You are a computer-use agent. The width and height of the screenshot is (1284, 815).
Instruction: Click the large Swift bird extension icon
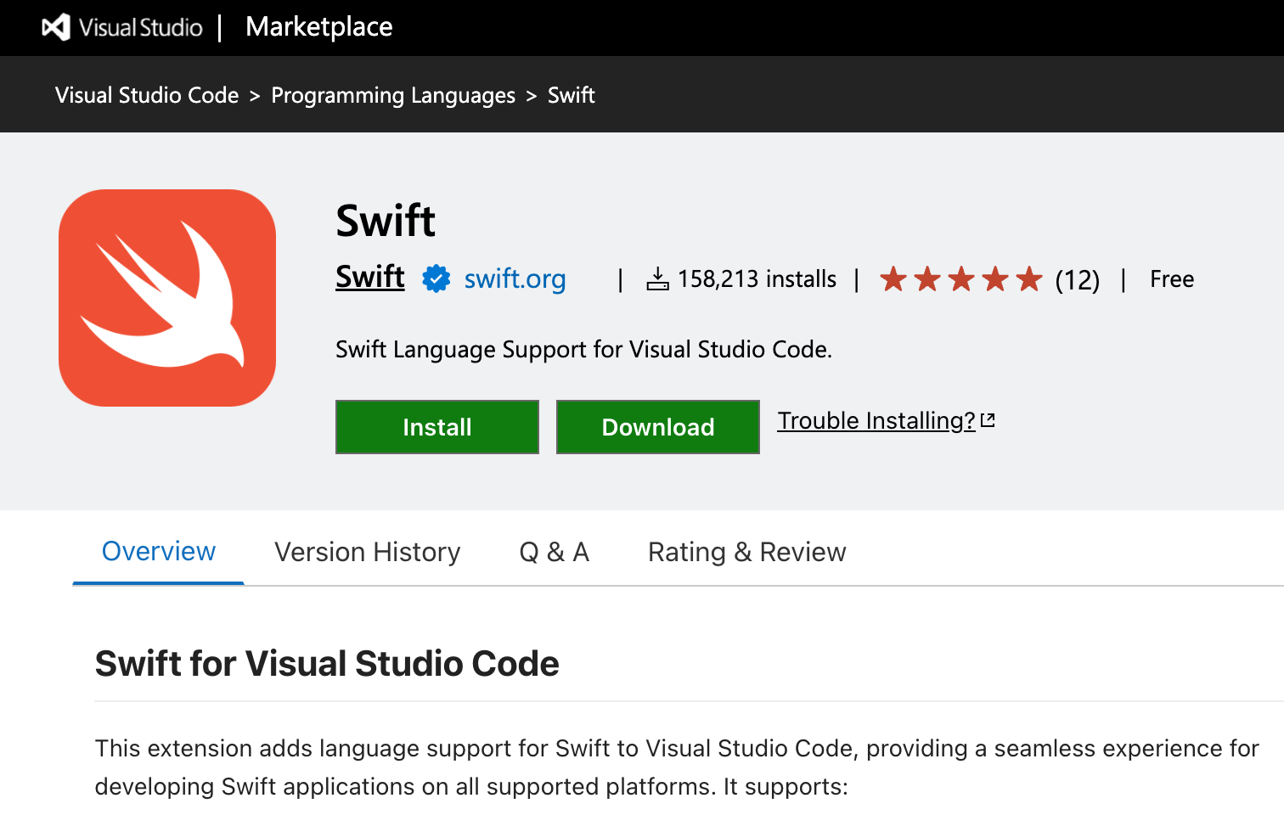coord(167,298)
